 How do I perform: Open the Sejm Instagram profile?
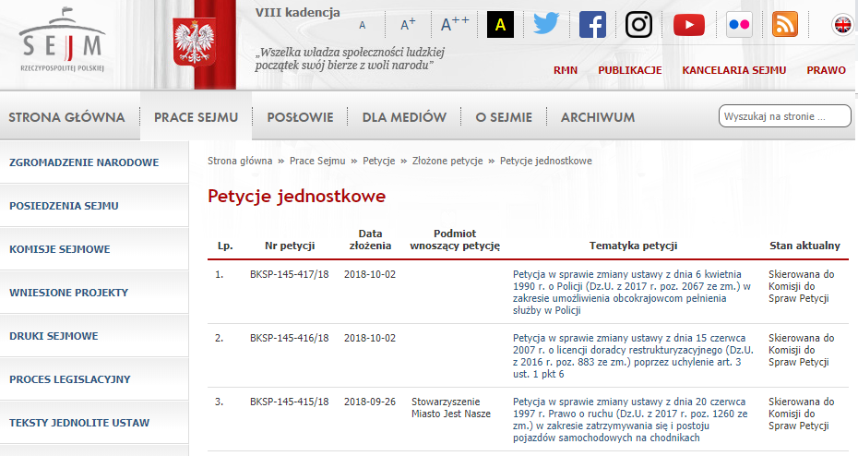638,24
